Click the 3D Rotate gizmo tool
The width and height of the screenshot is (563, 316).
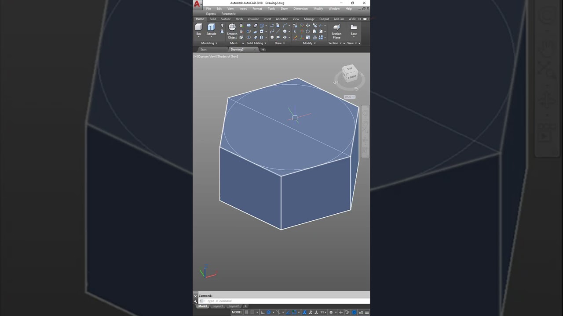[302, 31]
